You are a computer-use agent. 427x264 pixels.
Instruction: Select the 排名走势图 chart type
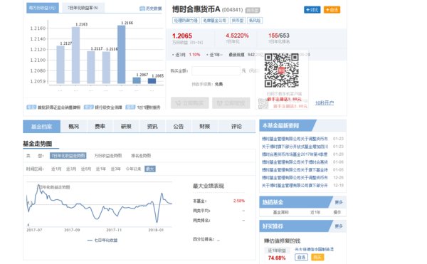pyautogui.click(x=141, y=156)
